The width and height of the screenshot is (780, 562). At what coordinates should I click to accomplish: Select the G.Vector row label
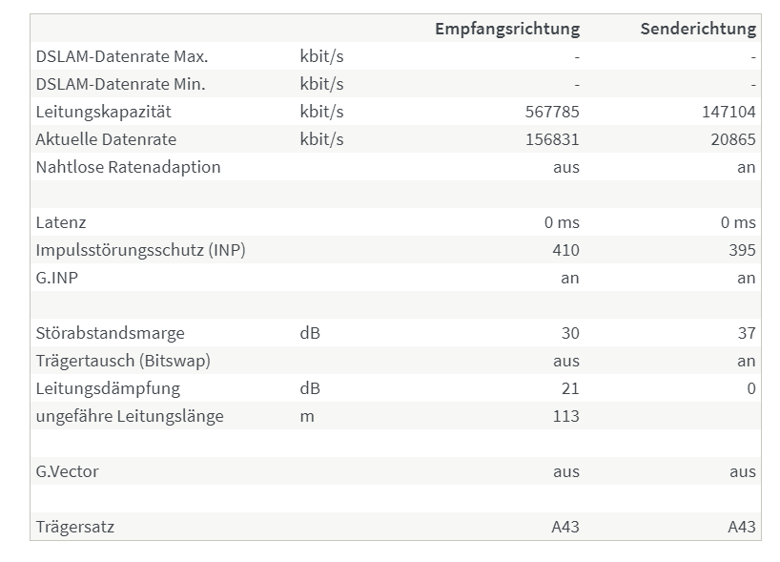(x=67, y=471)
